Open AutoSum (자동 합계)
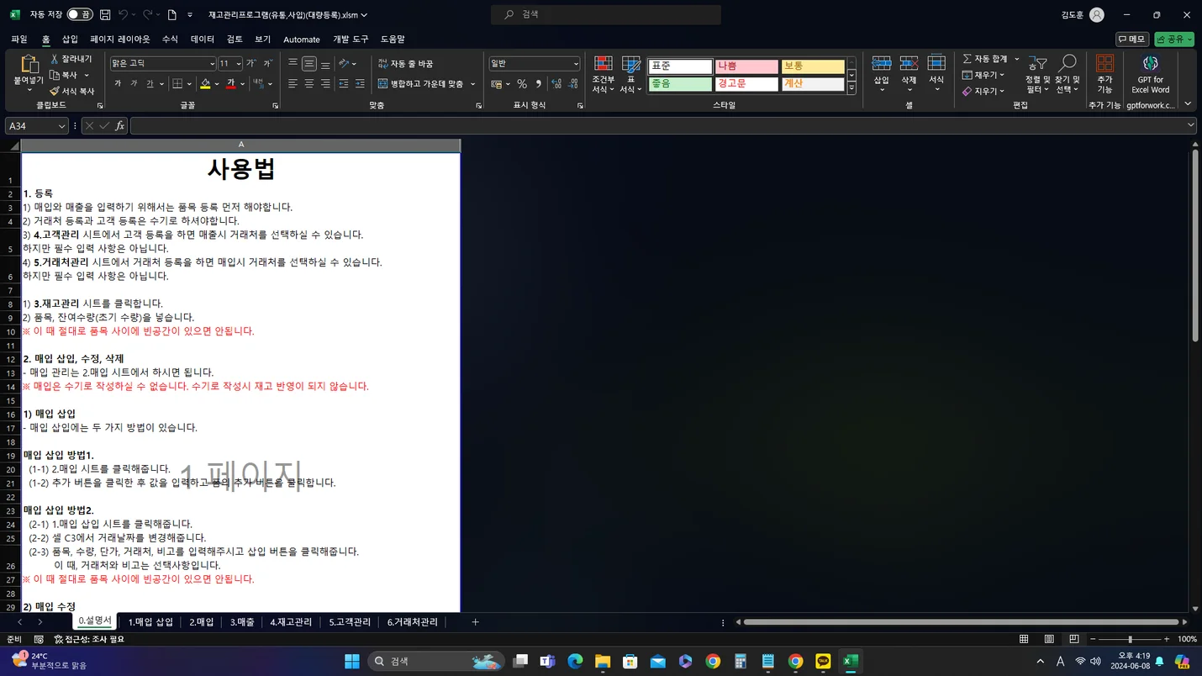This screenshot has width=1202, height=676. coord(989,59)
